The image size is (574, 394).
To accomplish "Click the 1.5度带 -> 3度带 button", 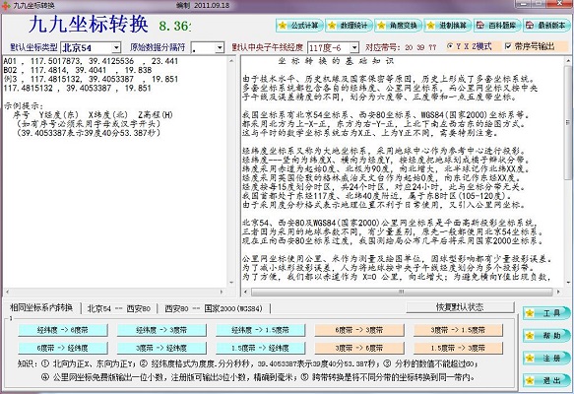I will 459,348.
